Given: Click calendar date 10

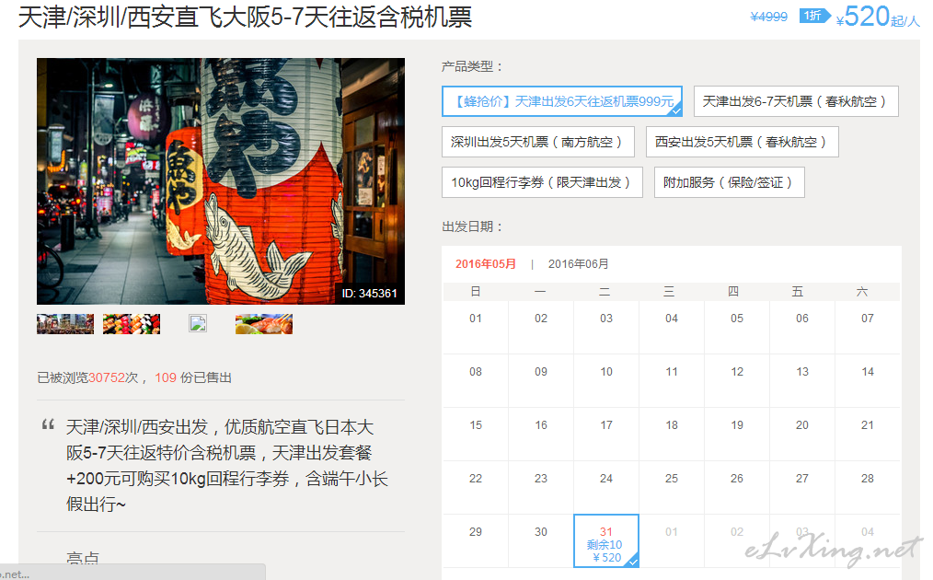Looking at the screenshot, I should 606,372.
